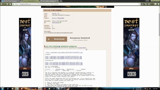Image resolution: width=160 pixels, height=90 pixels.
Task: Open the red Opera icon in taskbar
Action: pyautogui.click(x=45, y=89)
